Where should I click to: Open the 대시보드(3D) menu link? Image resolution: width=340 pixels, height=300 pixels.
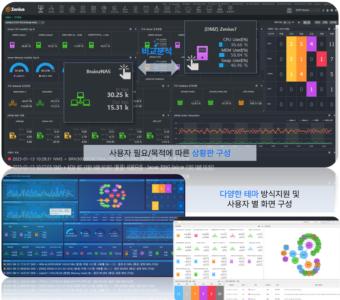238,4
